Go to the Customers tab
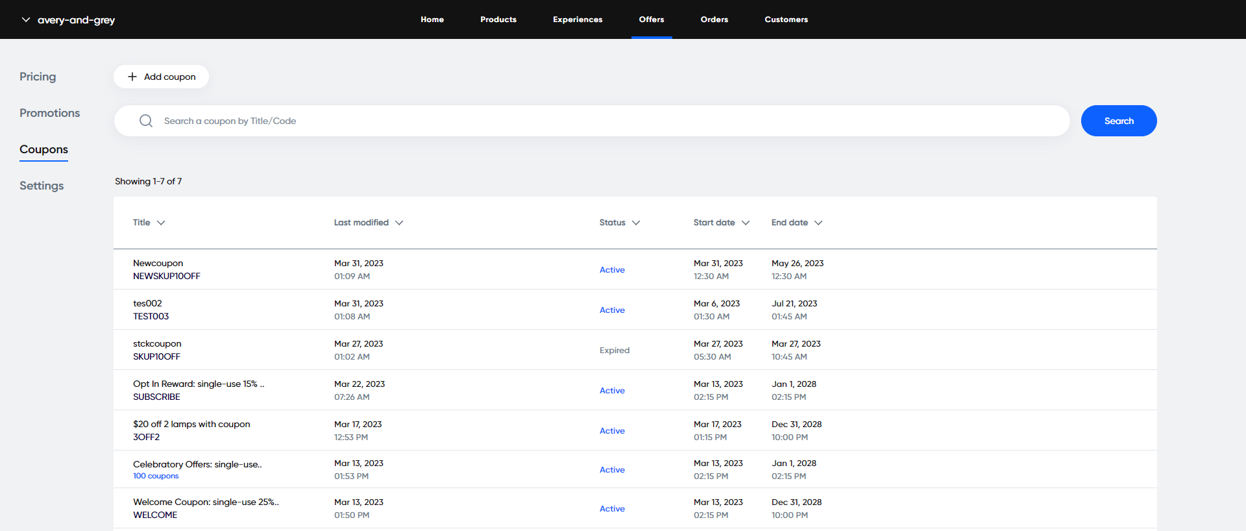This screenshot has height=531, width=1246. coord(786,19)
